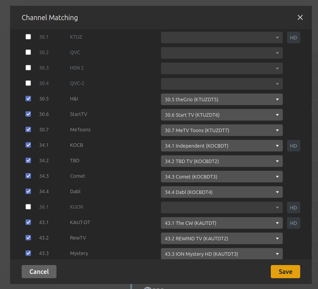Image resolution: width=318 pixels, height=289 pixels.
Task: Expand the 34.1 Independent (KOCBDT) dropdown
Action: click(221, 146)
